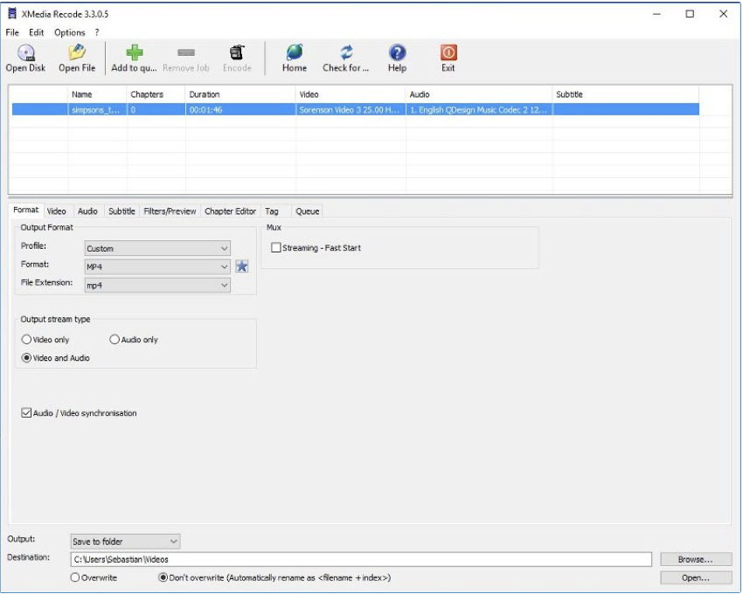Enable Streaming - Fast Start checkbox

275,247
